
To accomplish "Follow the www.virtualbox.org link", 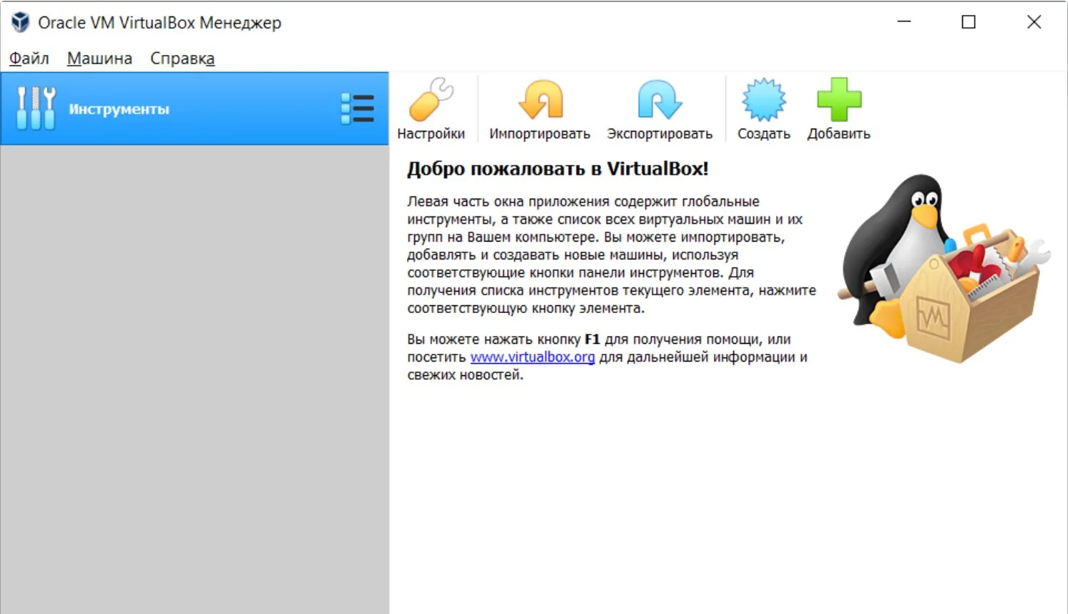I will point(532,357).
